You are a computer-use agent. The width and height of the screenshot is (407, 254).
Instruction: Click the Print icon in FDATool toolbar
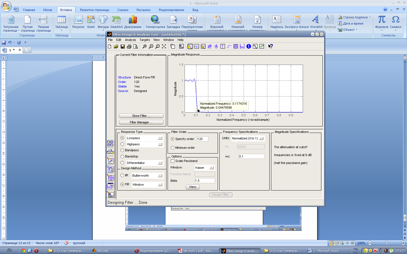click(x=129, y=47)
